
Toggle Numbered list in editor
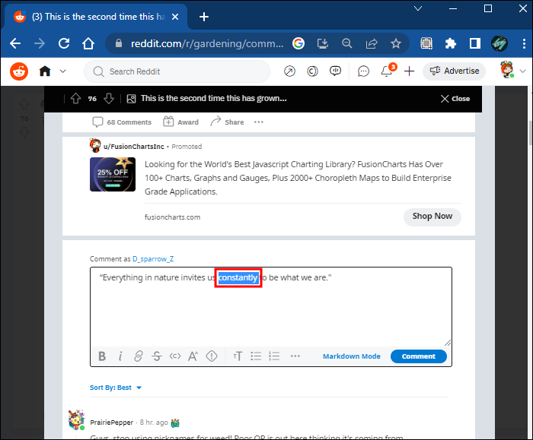point(274,356)
